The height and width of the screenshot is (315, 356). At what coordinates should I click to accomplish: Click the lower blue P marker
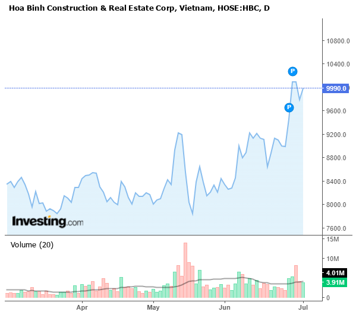(289, 107)
